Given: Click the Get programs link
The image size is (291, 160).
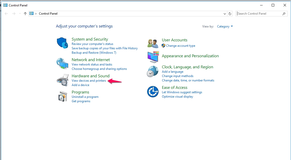Looking at the screenshot, I should [x=81, y=101].
